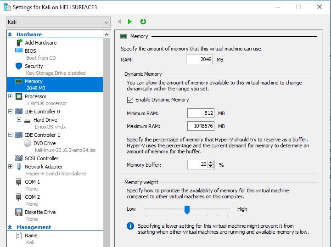Screen dimensions: 331x247
Task: Click the 'Boot from CD' text
Action: pos(41,58)
